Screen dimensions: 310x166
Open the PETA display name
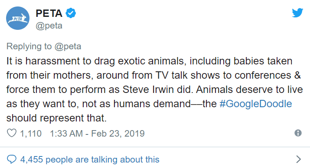pos(49,13)
